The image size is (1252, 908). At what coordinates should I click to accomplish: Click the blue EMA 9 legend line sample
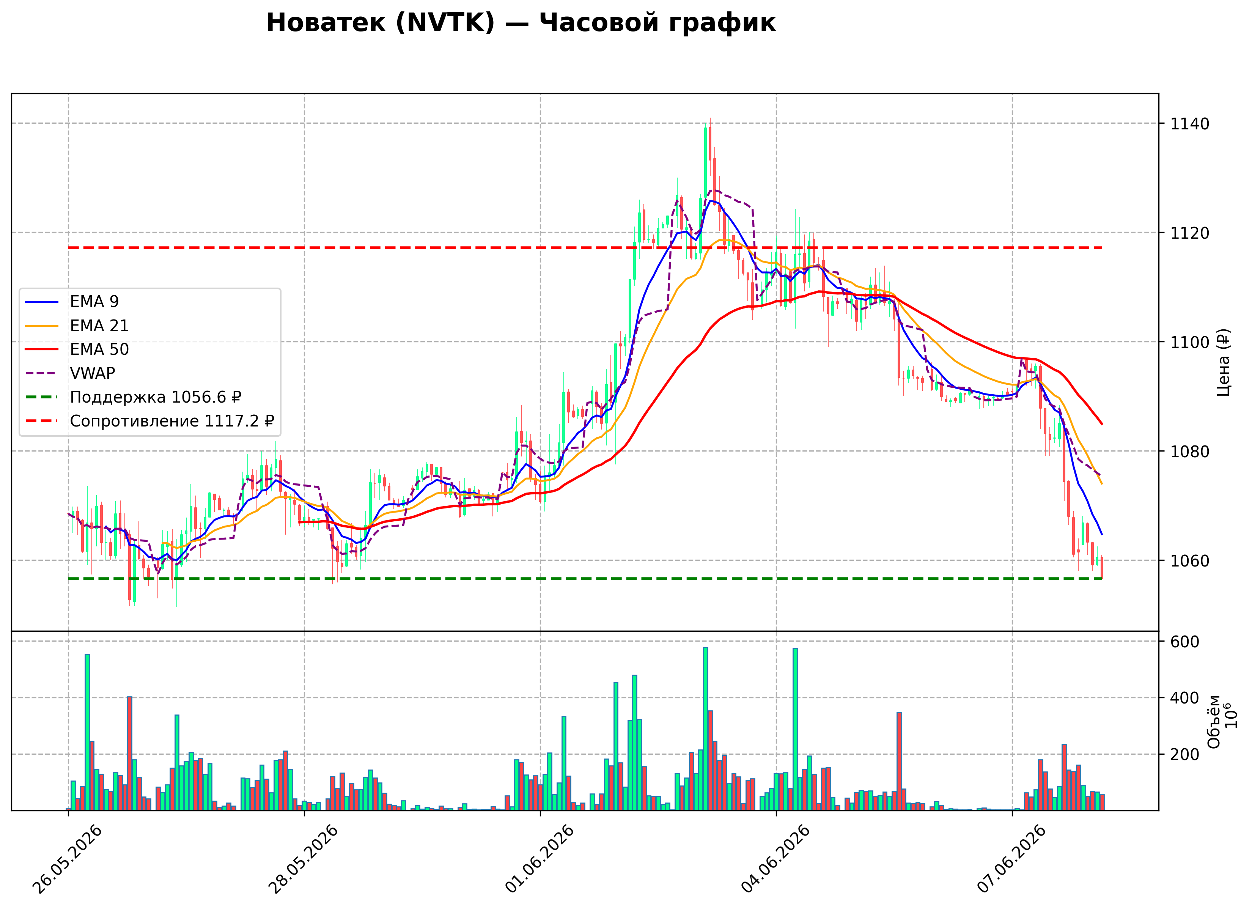pos(42,302)
